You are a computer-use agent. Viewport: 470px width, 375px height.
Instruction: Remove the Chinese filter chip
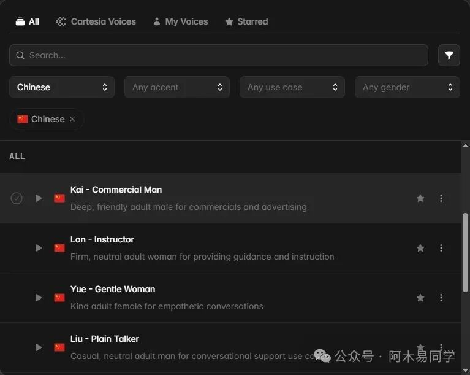(72, 119)
